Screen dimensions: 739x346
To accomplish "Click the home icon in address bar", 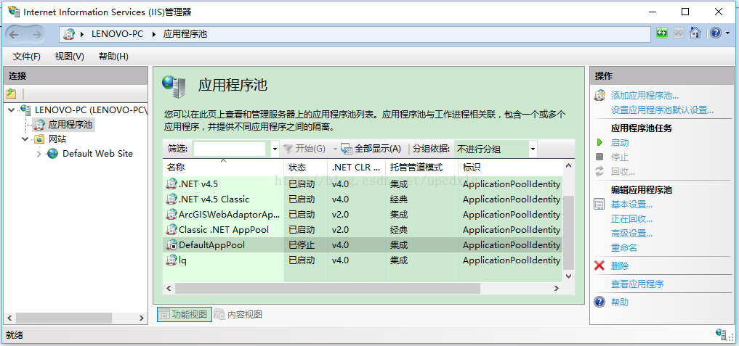I will tap(695, 33).
